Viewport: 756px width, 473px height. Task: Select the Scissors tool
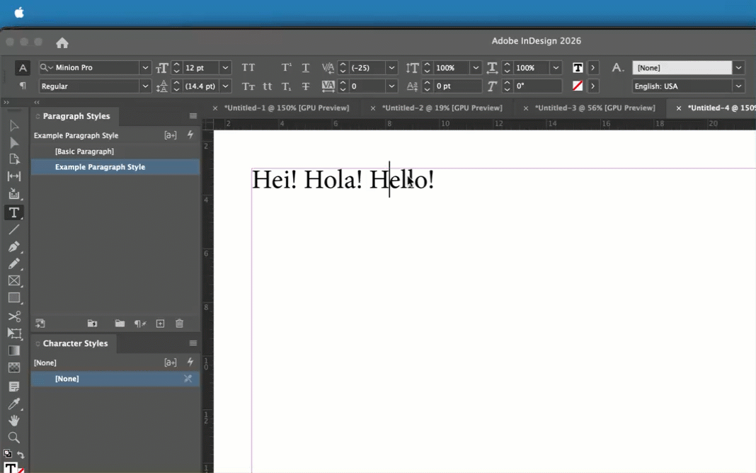point(14,317)
